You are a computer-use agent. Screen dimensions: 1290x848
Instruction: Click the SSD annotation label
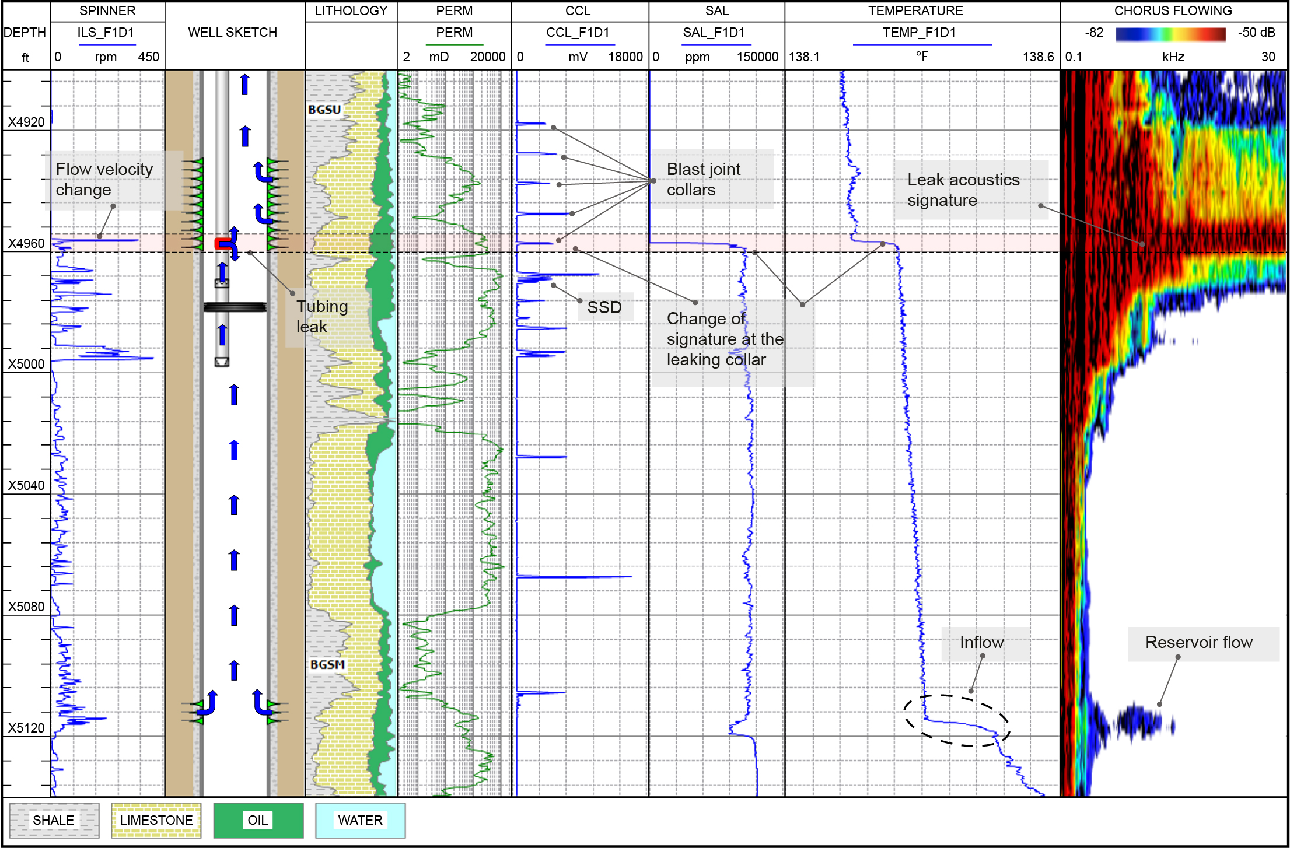point(604,307)
